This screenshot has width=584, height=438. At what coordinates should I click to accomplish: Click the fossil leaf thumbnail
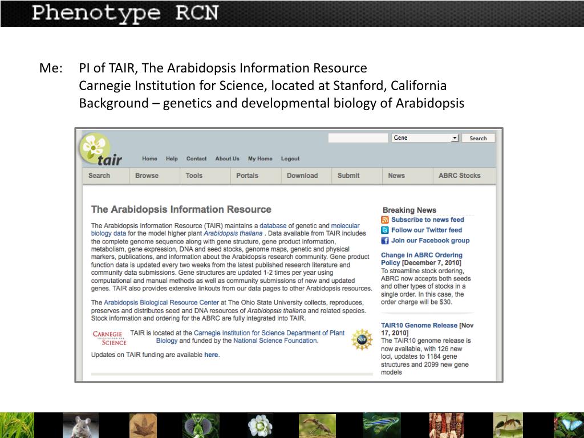[143, 425]
